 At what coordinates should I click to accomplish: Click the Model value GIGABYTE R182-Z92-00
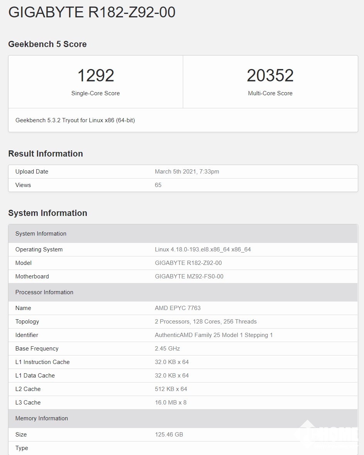pyautogui.click(x=188, y=263)
